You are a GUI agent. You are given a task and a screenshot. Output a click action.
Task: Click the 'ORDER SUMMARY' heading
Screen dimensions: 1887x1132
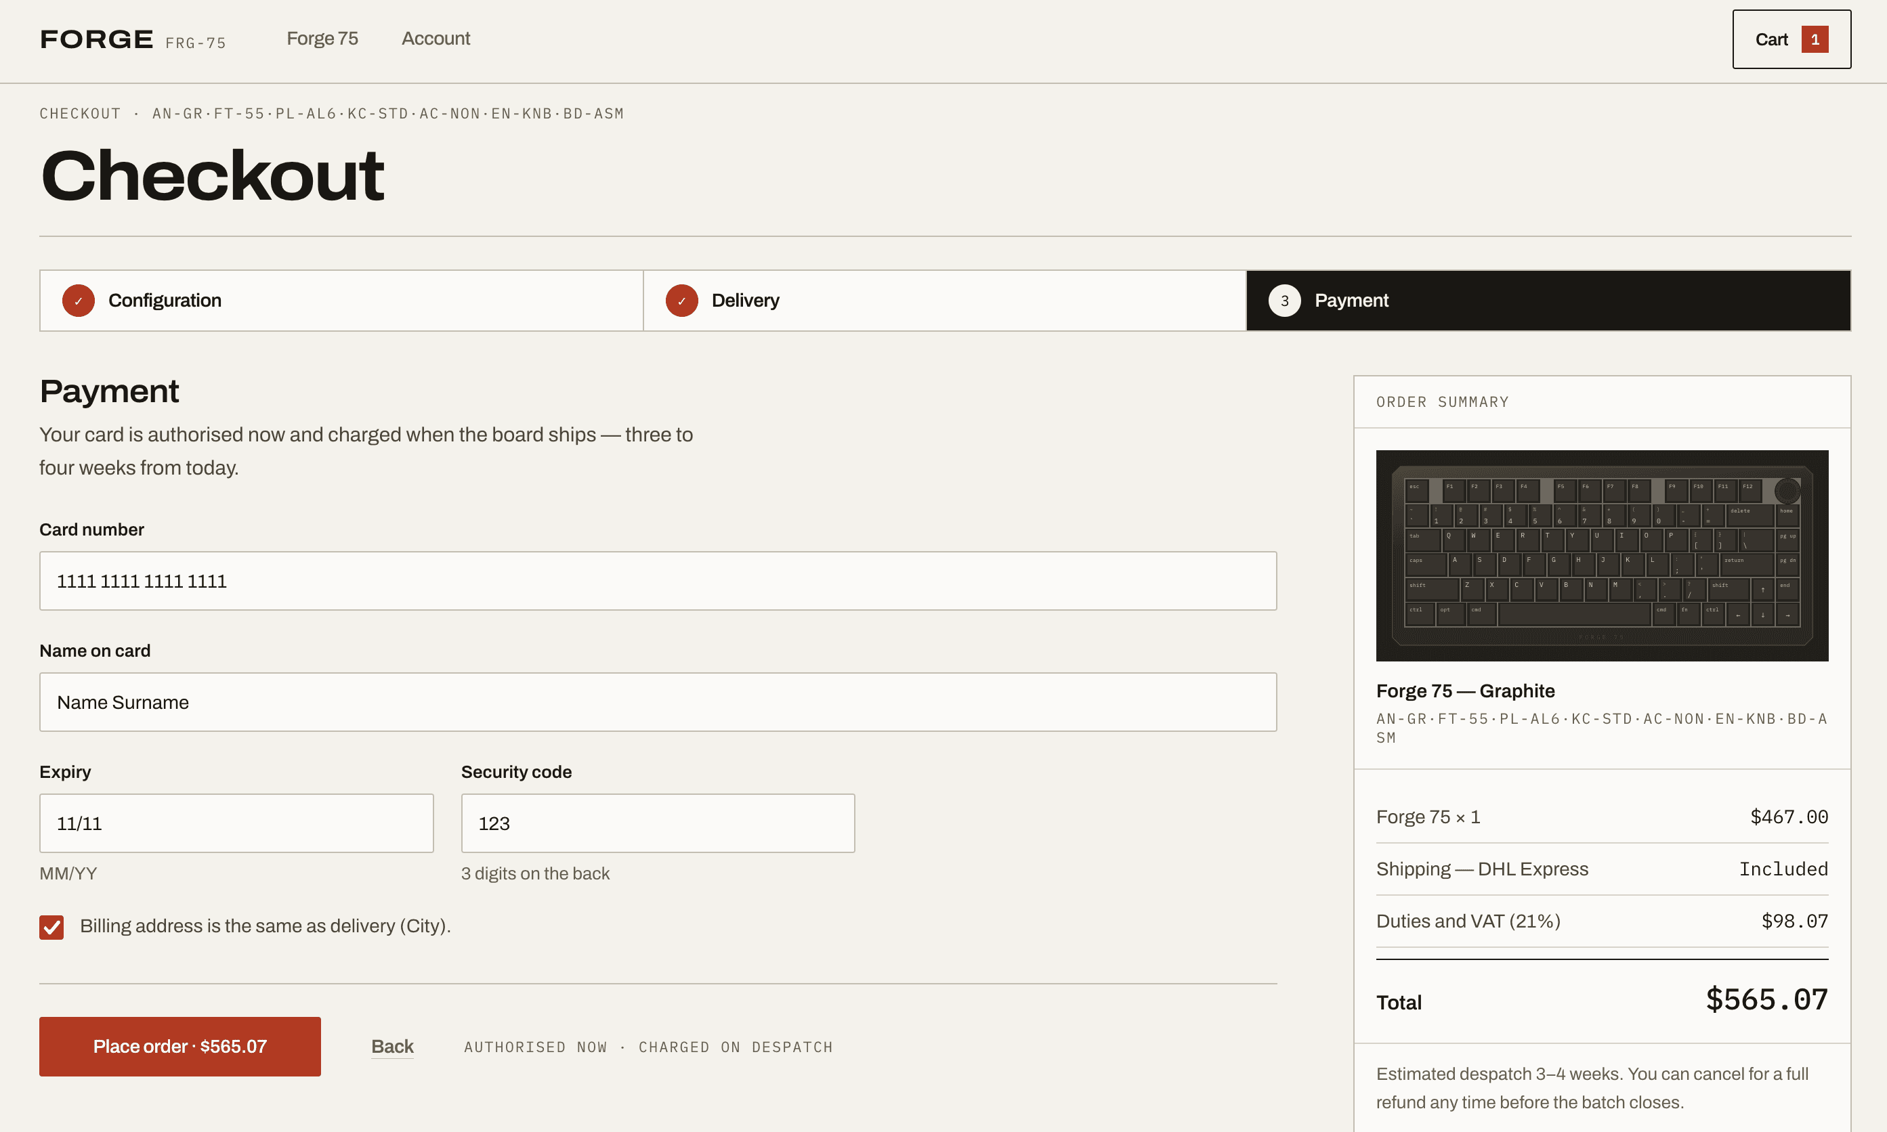(x=1442, y=402)
